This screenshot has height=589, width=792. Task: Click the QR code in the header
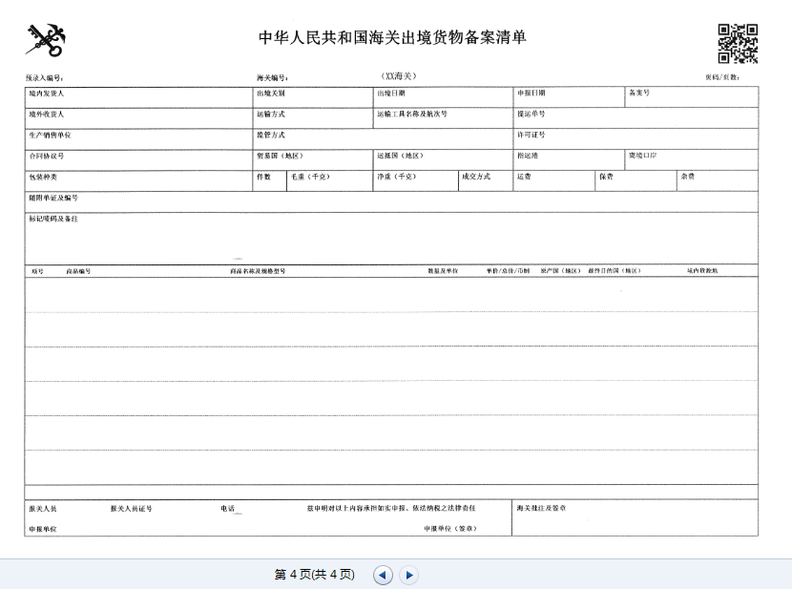click(737, 43)
